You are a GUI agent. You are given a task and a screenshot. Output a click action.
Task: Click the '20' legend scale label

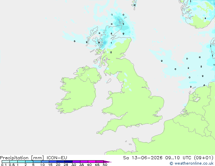58,165
